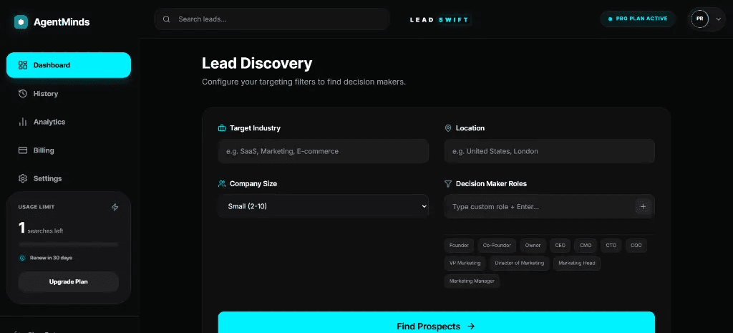Image resolution: width=733 pixels, height=333 pixels.
Task: Open the Company Size dropdown
Action: (323, 206)
